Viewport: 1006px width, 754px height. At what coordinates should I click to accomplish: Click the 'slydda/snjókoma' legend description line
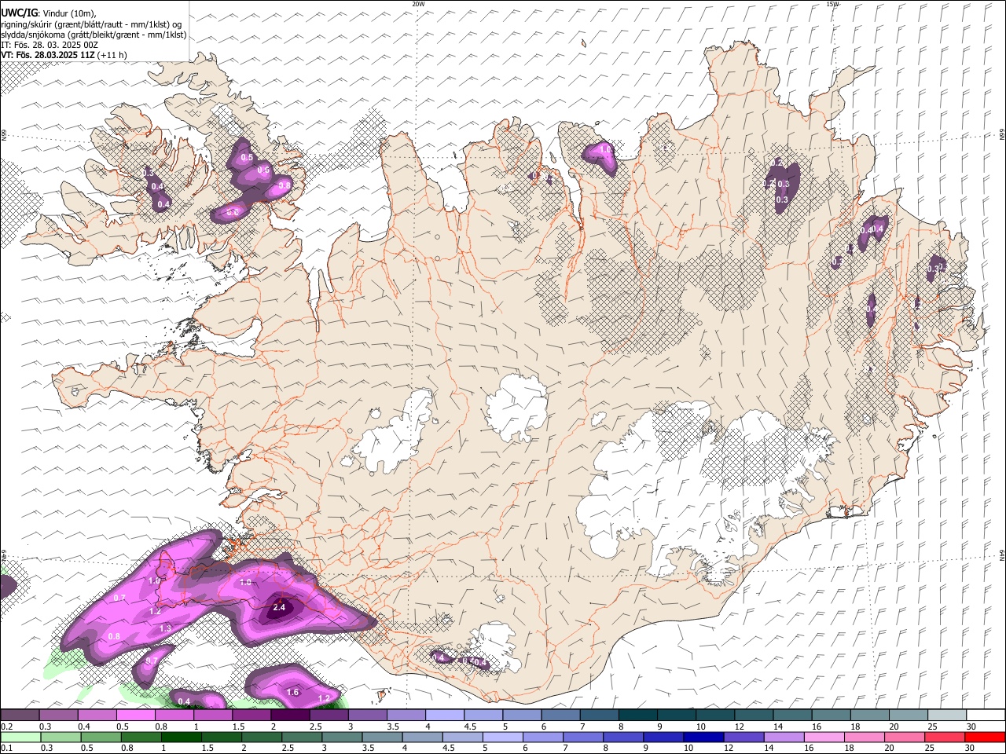pos(94,35)
